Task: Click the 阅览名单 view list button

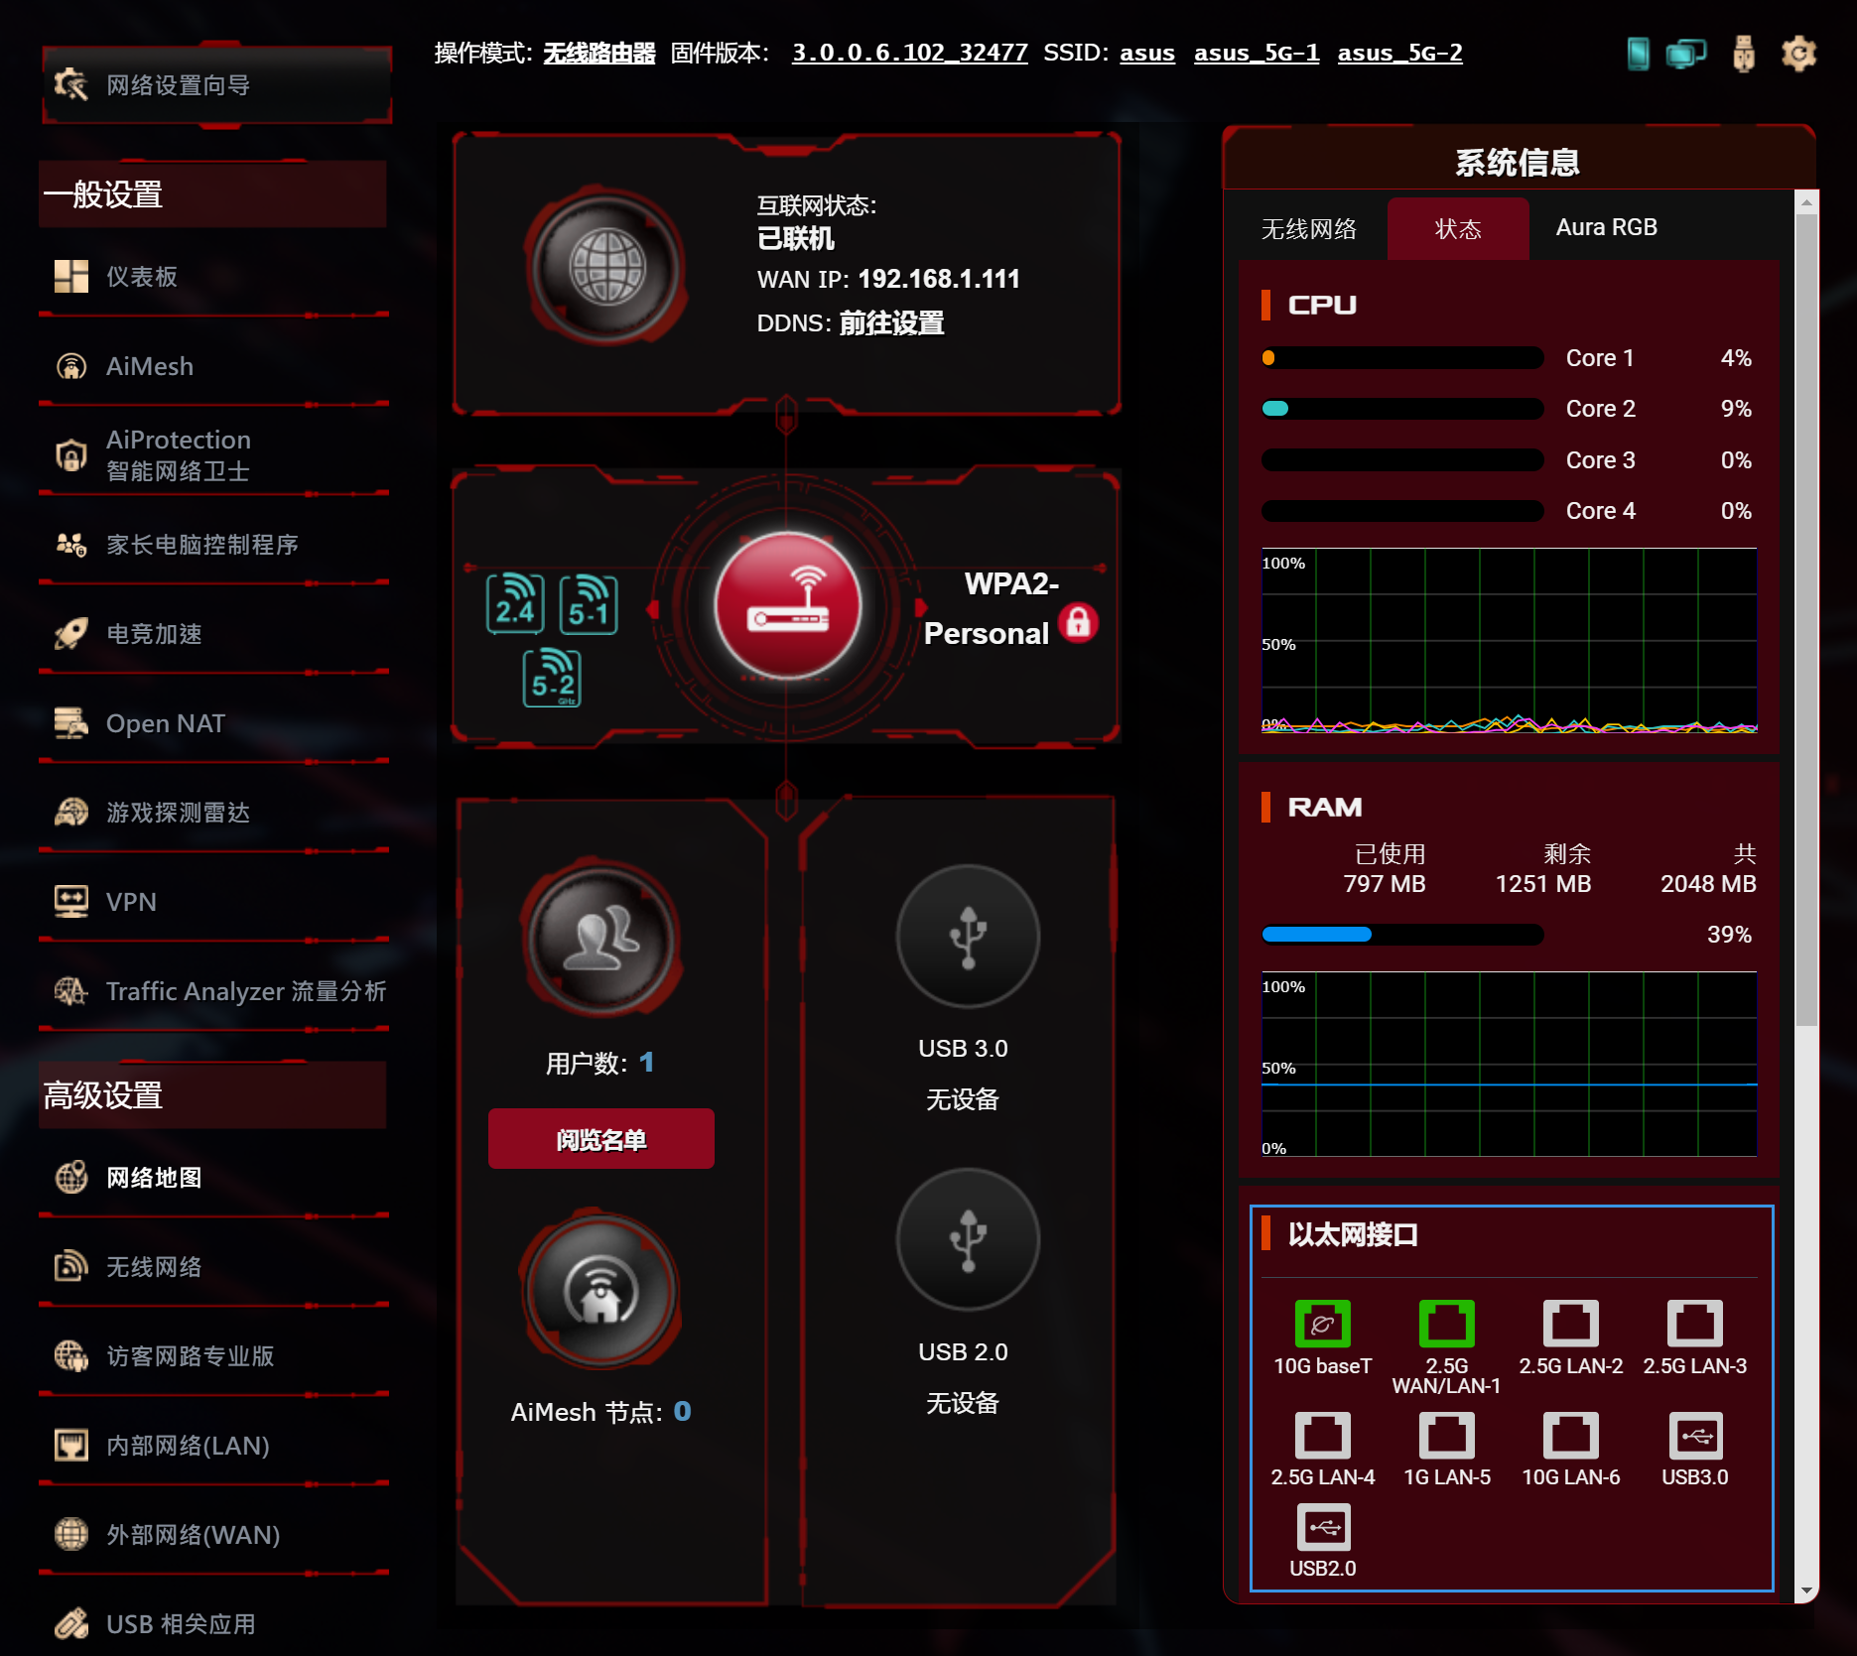Action: pos(601,1139)
